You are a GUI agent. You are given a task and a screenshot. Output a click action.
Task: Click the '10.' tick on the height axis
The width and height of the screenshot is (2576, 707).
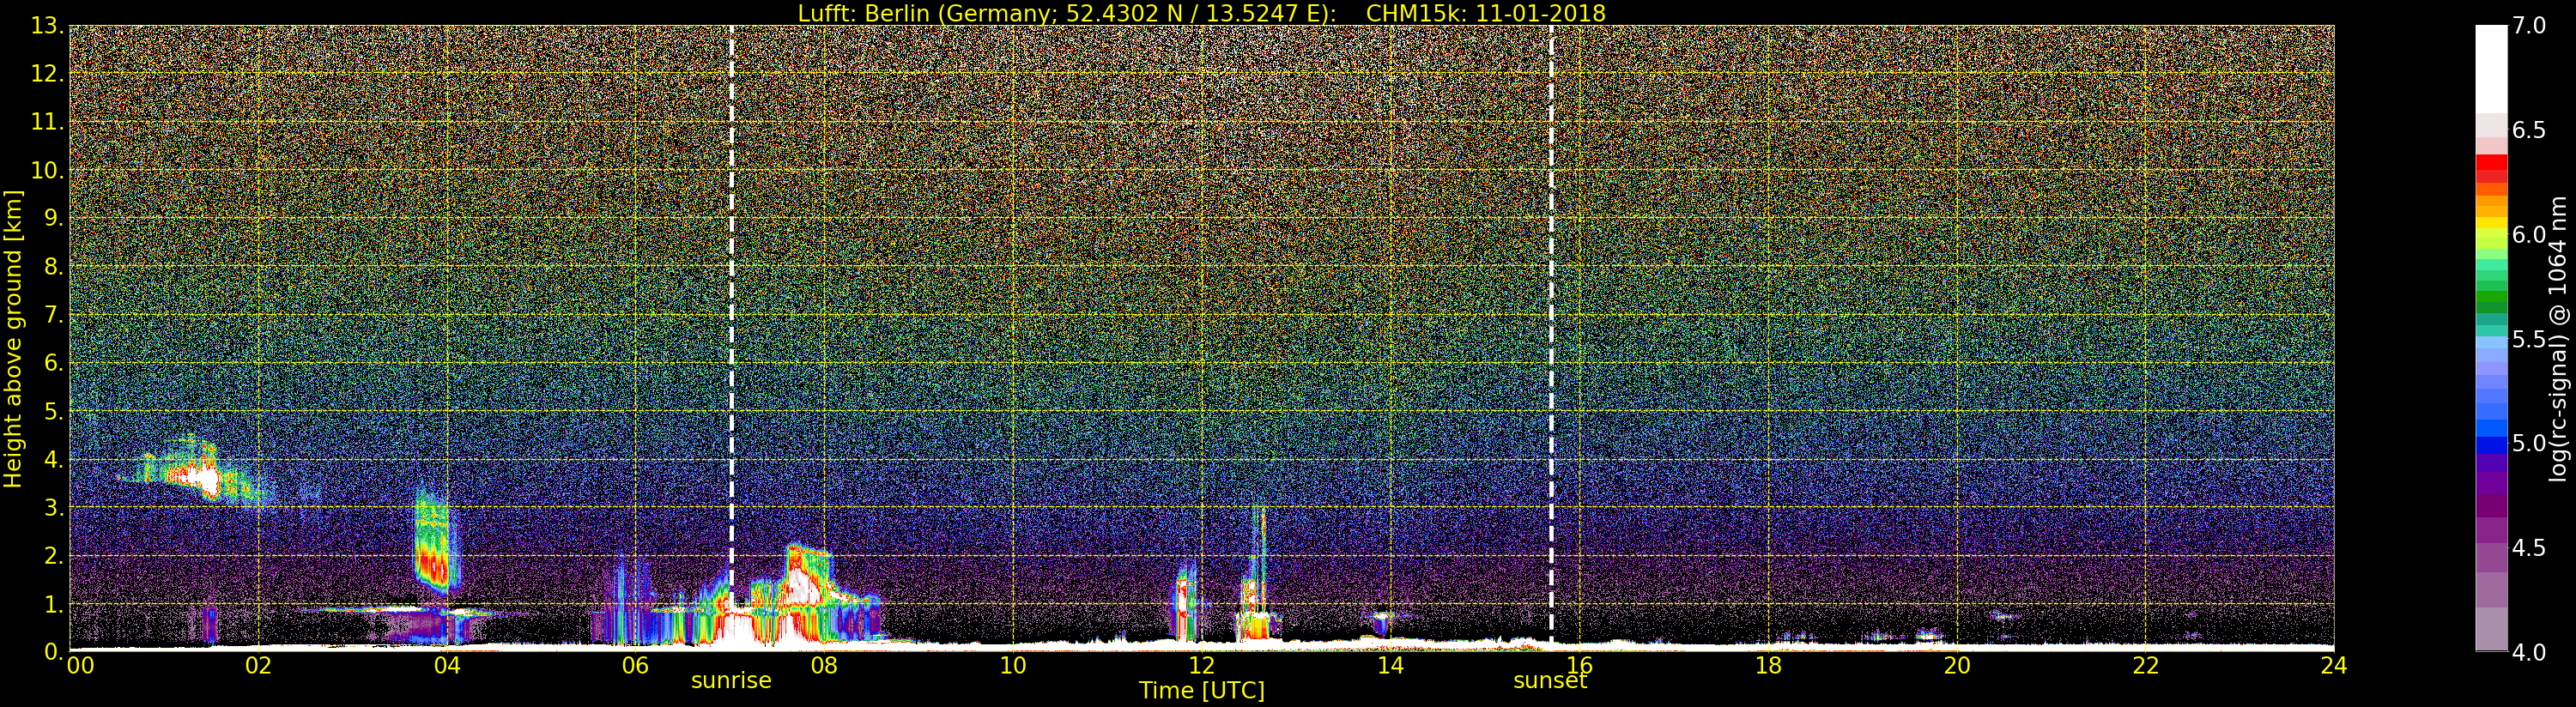click(x=47, y=170)
